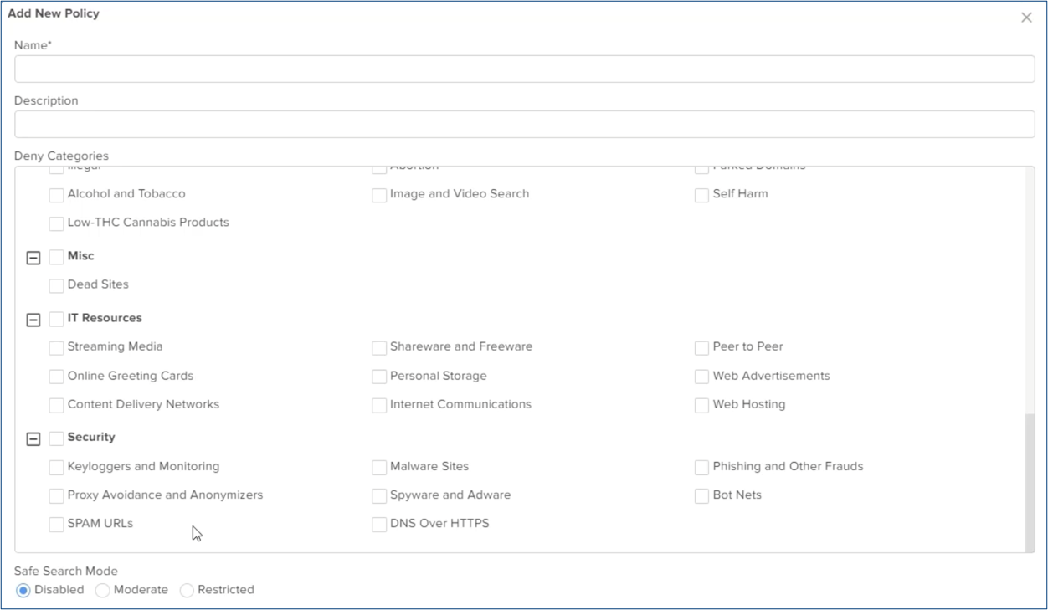The width and height of the screenshot is (1048, 610).
Task: Check Dead Sites under Misc
Action: point(55,284)
